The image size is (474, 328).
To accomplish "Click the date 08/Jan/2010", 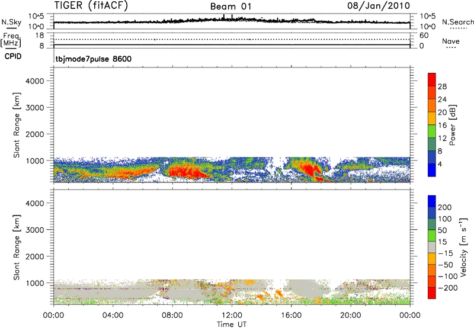I will [x=379, y=5].
